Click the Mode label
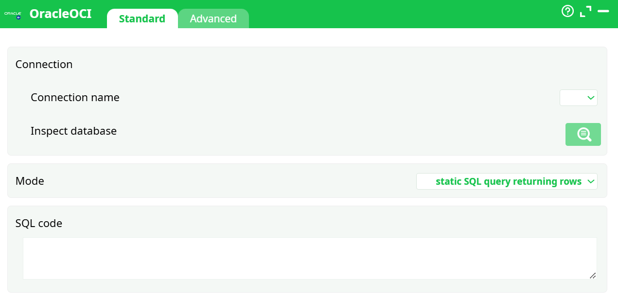This screenshot has width=618, height=299. pyautogui.click(x=30, y=180)
